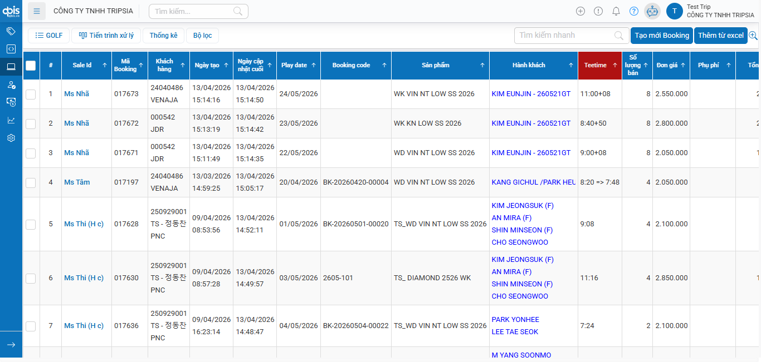Sort by the Teetime column header
The image size is (761, 362).
pyautogui.click(x=599, y=66)
